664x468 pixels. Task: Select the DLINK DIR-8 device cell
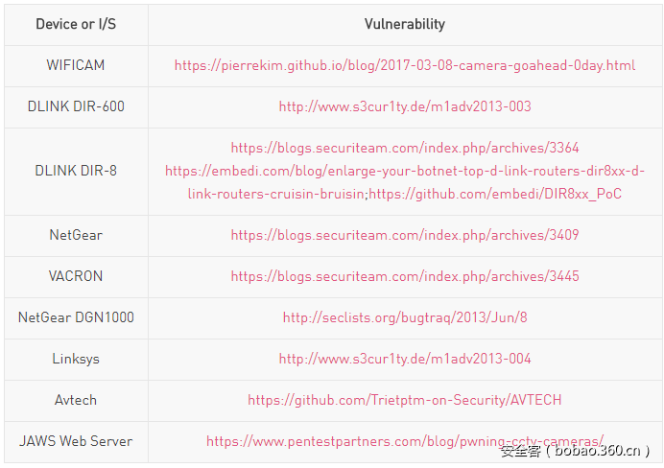pos(76,171)
